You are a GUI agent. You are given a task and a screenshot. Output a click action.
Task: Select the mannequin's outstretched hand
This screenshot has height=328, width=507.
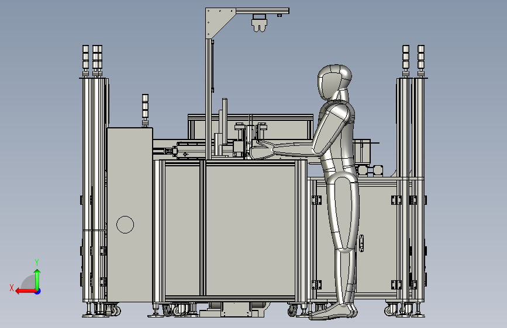click(x=263, y=151)
